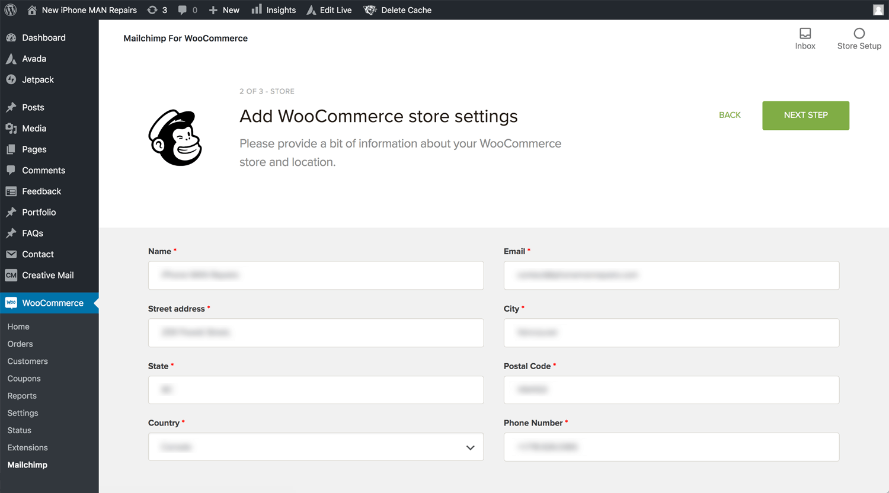
Task: Click the Mailchimp monkey logo
Action: (175, 137)
